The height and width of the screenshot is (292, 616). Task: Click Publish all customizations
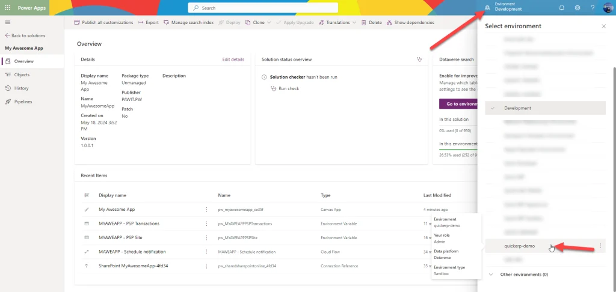(x=103, y=22)
